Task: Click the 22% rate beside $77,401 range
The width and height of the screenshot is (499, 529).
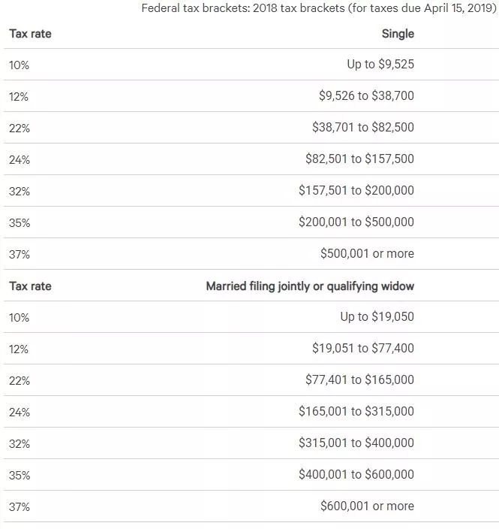Action: coord(20,381)
